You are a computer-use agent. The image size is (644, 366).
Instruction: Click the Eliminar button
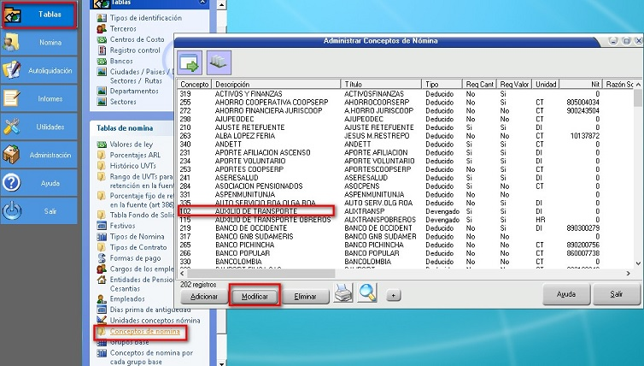click(305, 296)
